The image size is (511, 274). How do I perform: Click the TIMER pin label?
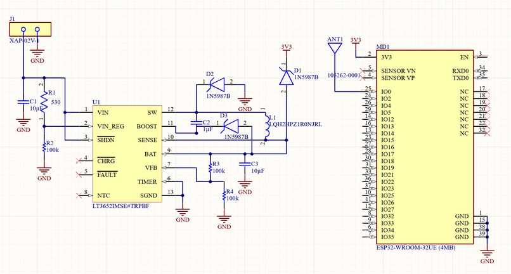point(147,181)
